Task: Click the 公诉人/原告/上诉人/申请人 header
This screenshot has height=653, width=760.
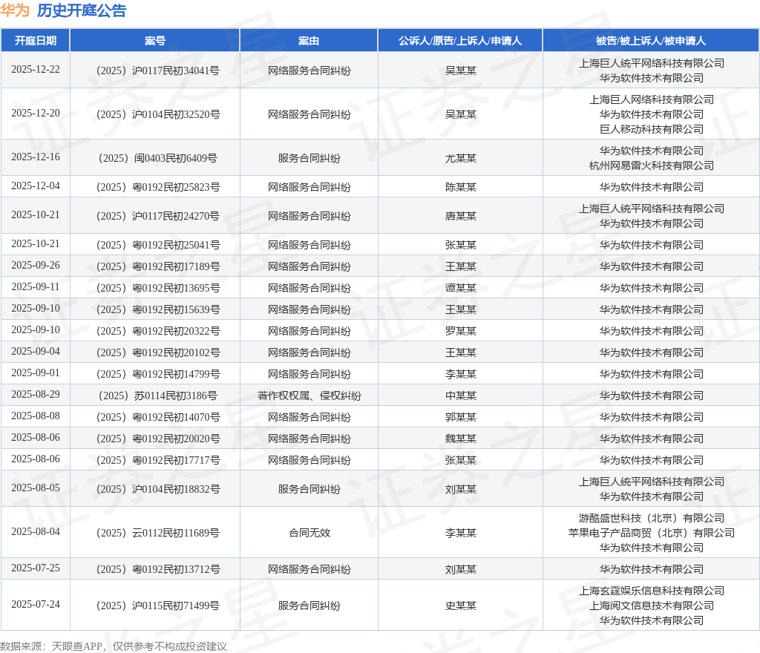Action: coord(460,41)
